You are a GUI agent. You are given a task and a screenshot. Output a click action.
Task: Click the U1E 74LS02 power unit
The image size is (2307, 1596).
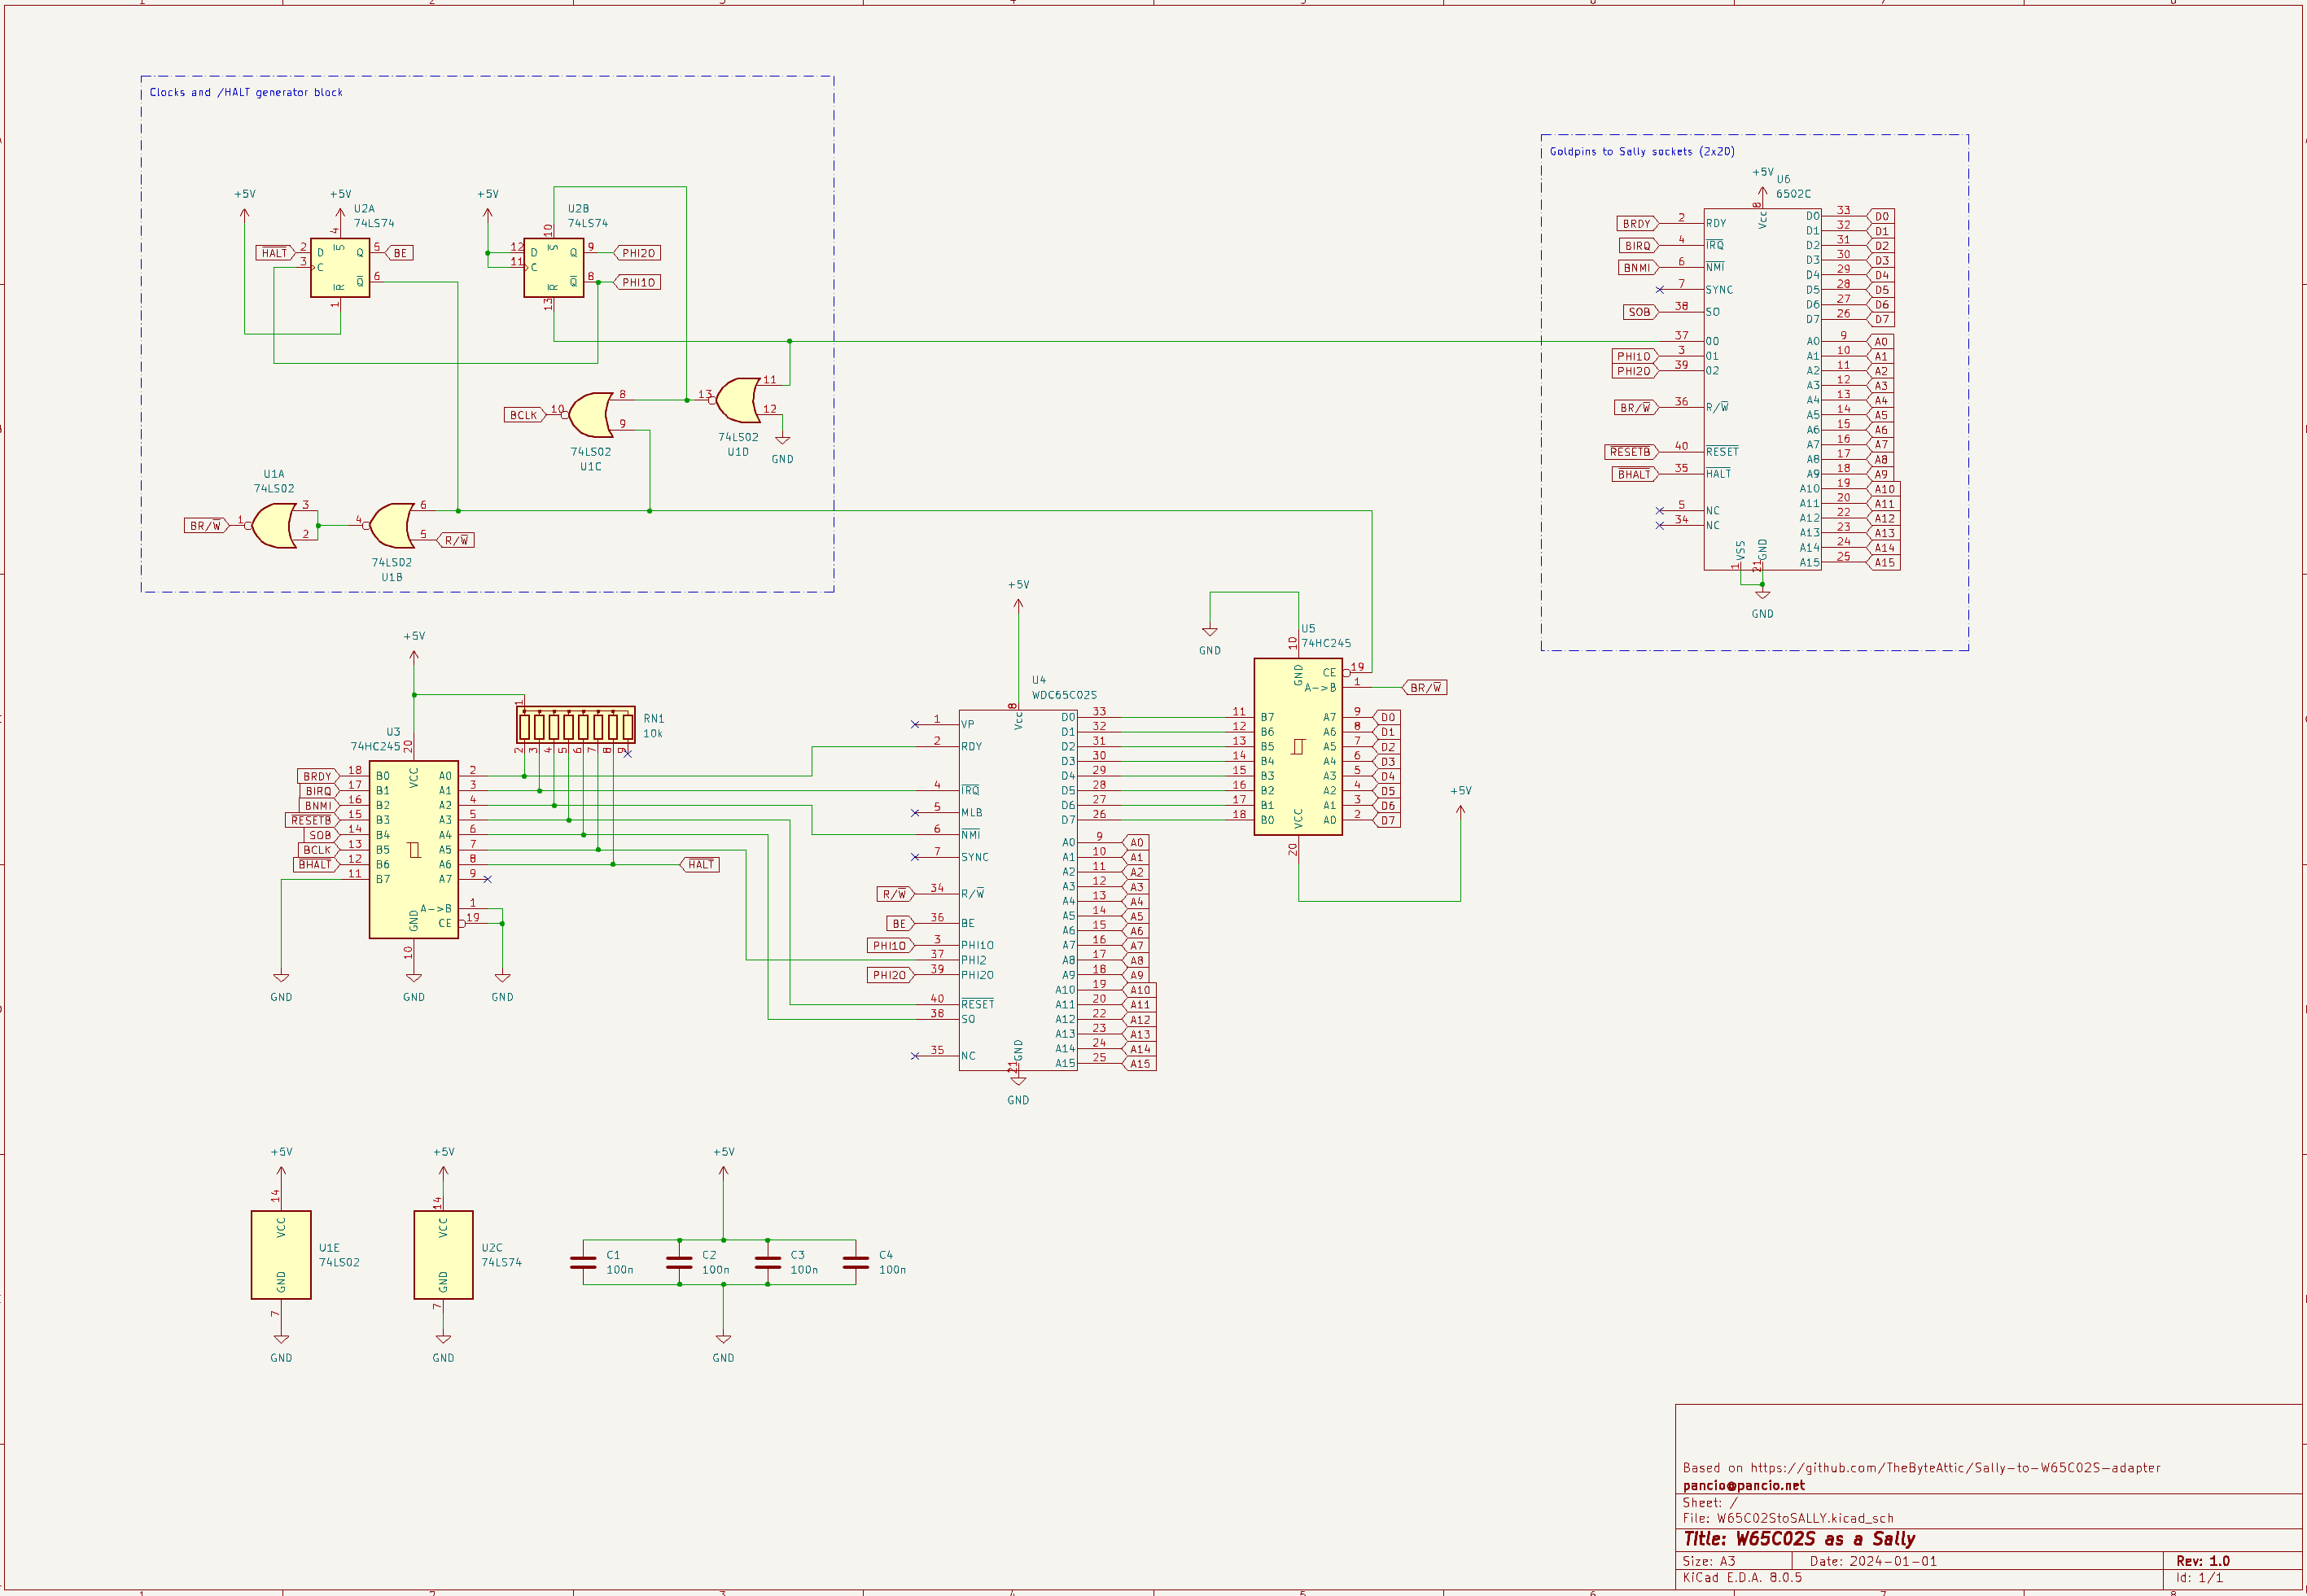pos(281,1255)
